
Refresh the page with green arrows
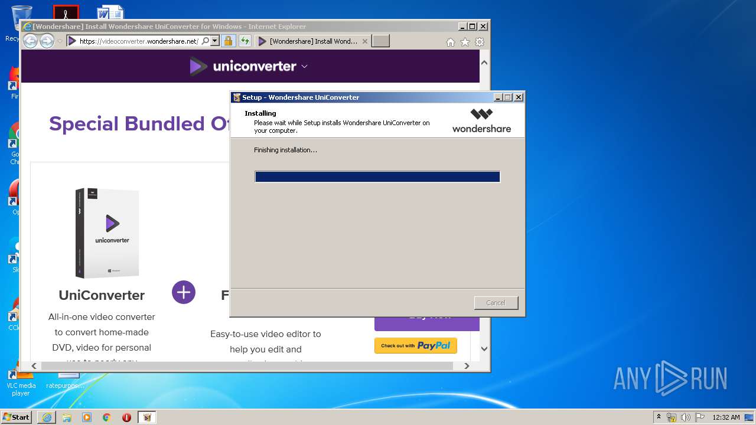[245, 41]
